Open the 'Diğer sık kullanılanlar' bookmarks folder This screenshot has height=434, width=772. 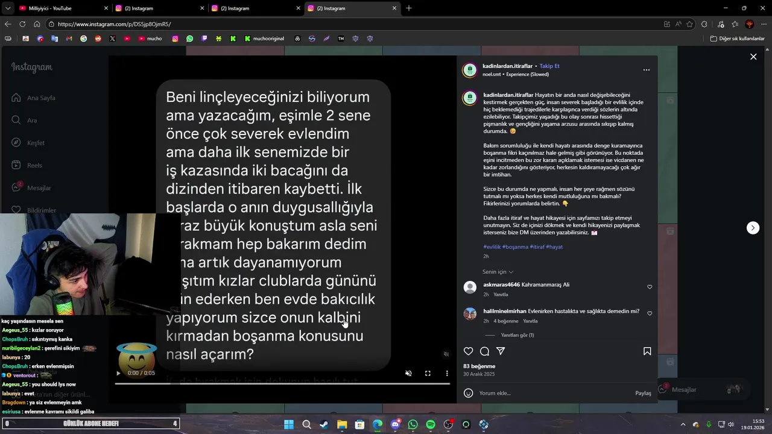pos(737,39)
